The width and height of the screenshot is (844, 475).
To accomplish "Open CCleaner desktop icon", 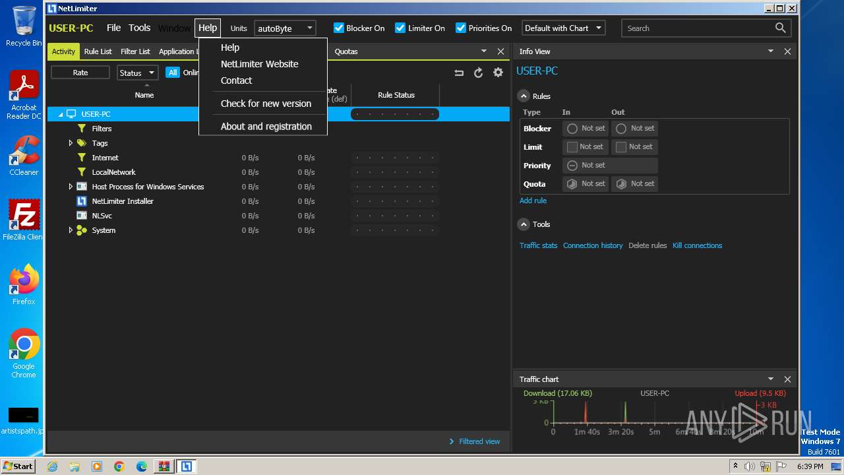I will [24, 156].
